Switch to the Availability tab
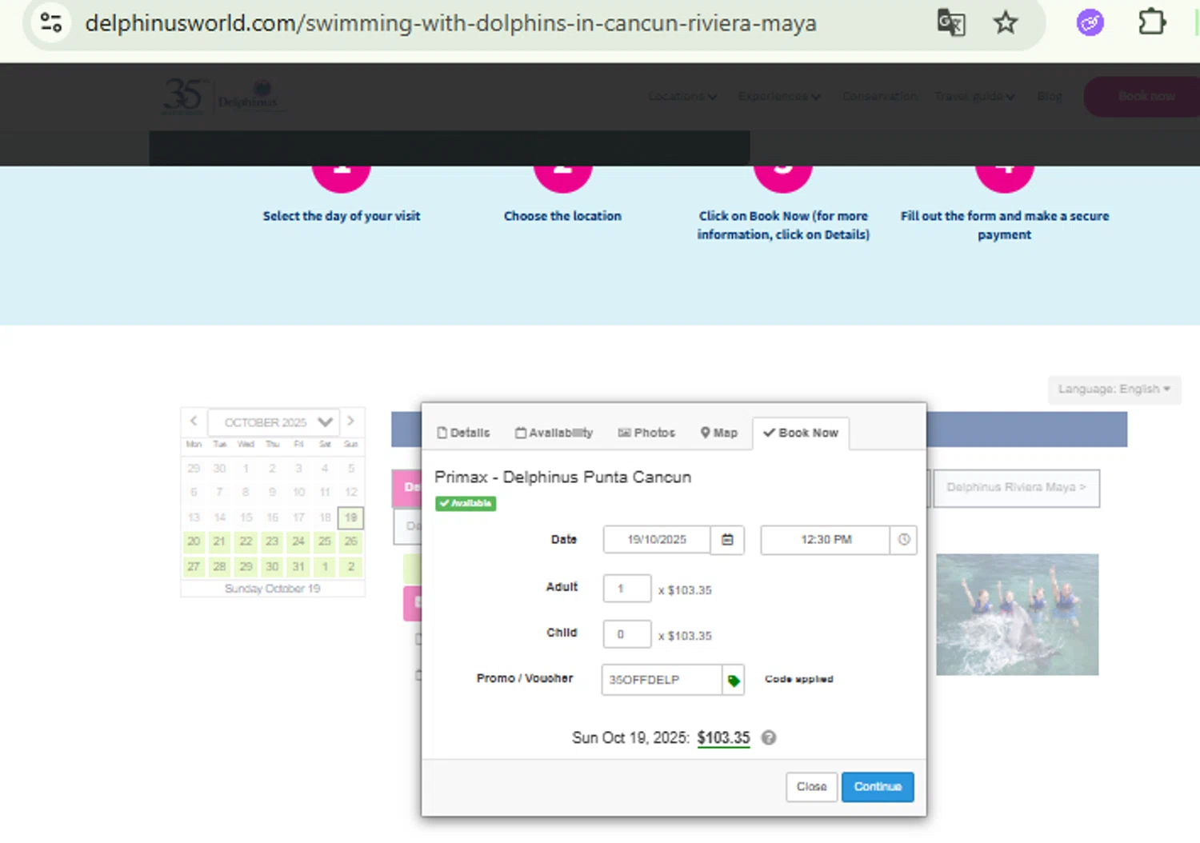Screen dimensions: 1200x843 pyautogui.click(x=554, y=433)
